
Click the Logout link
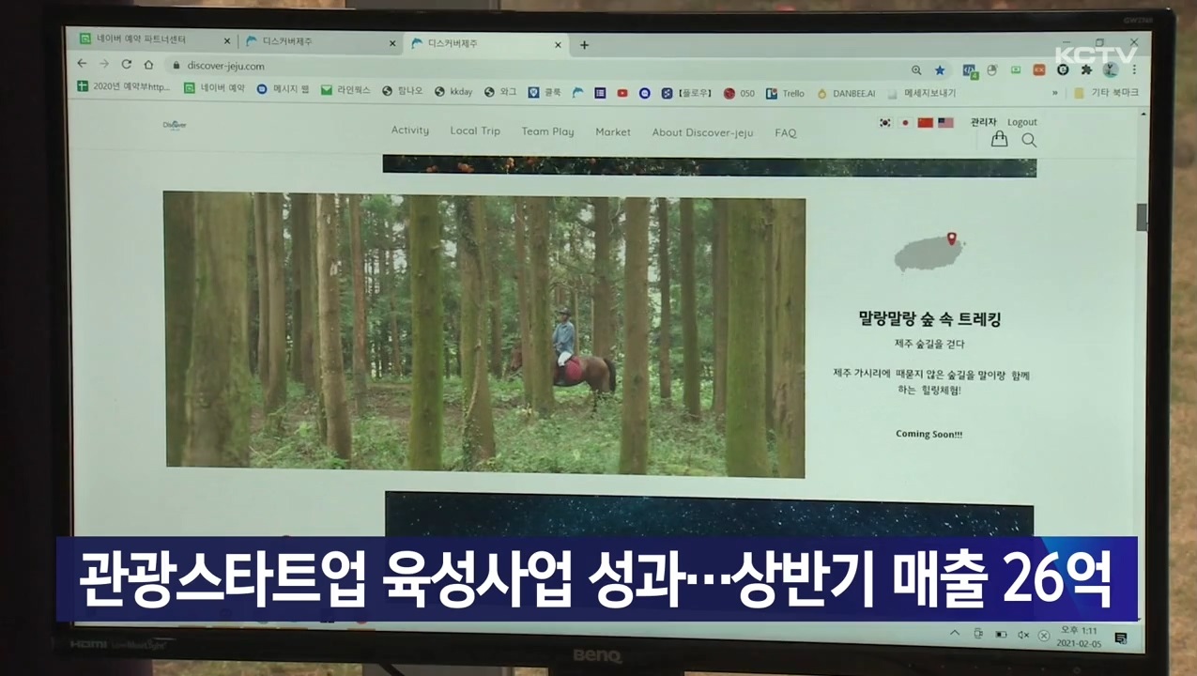click(x=1021, y=122)
